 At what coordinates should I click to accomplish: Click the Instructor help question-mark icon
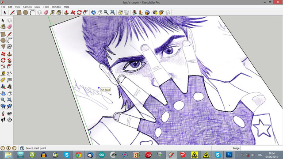22,148
